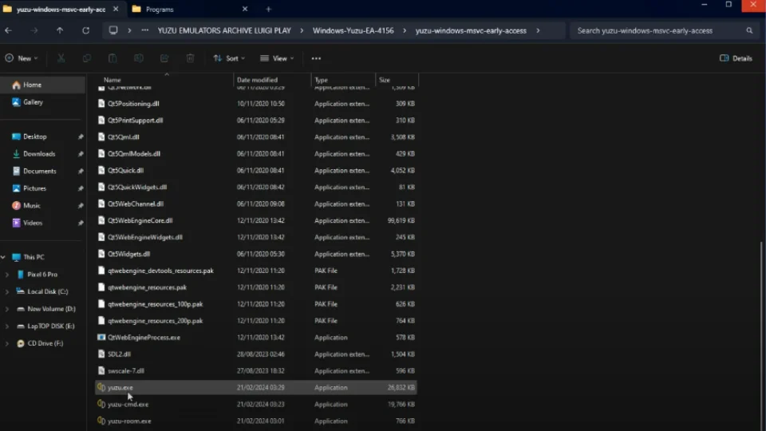
Task: Expand the New Volume (D:) node
Action: (7, 309)
